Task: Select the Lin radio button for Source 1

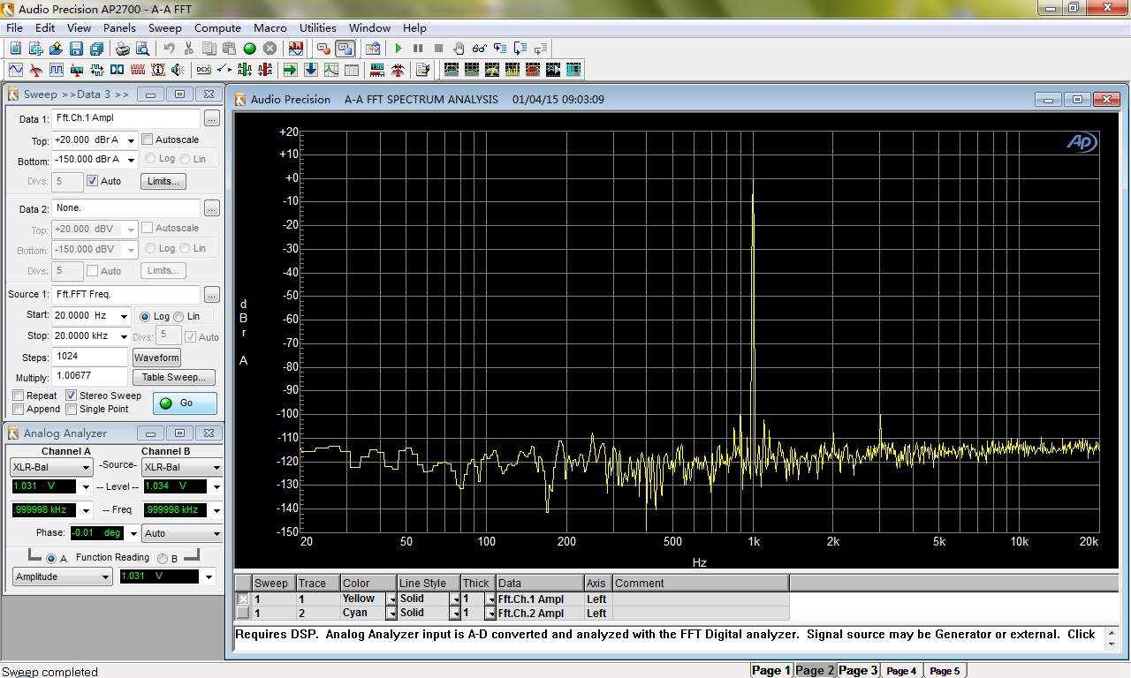Action: (x=179, y=316)
